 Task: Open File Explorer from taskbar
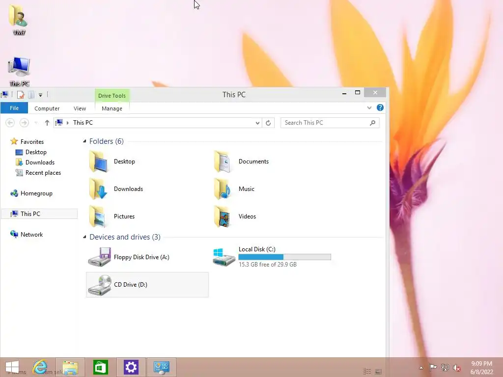click(x=70, y=367)
